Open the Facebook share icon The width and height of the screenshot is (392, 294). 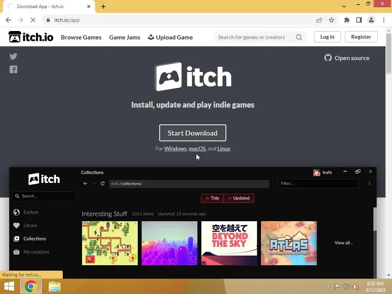click(13, 69)
